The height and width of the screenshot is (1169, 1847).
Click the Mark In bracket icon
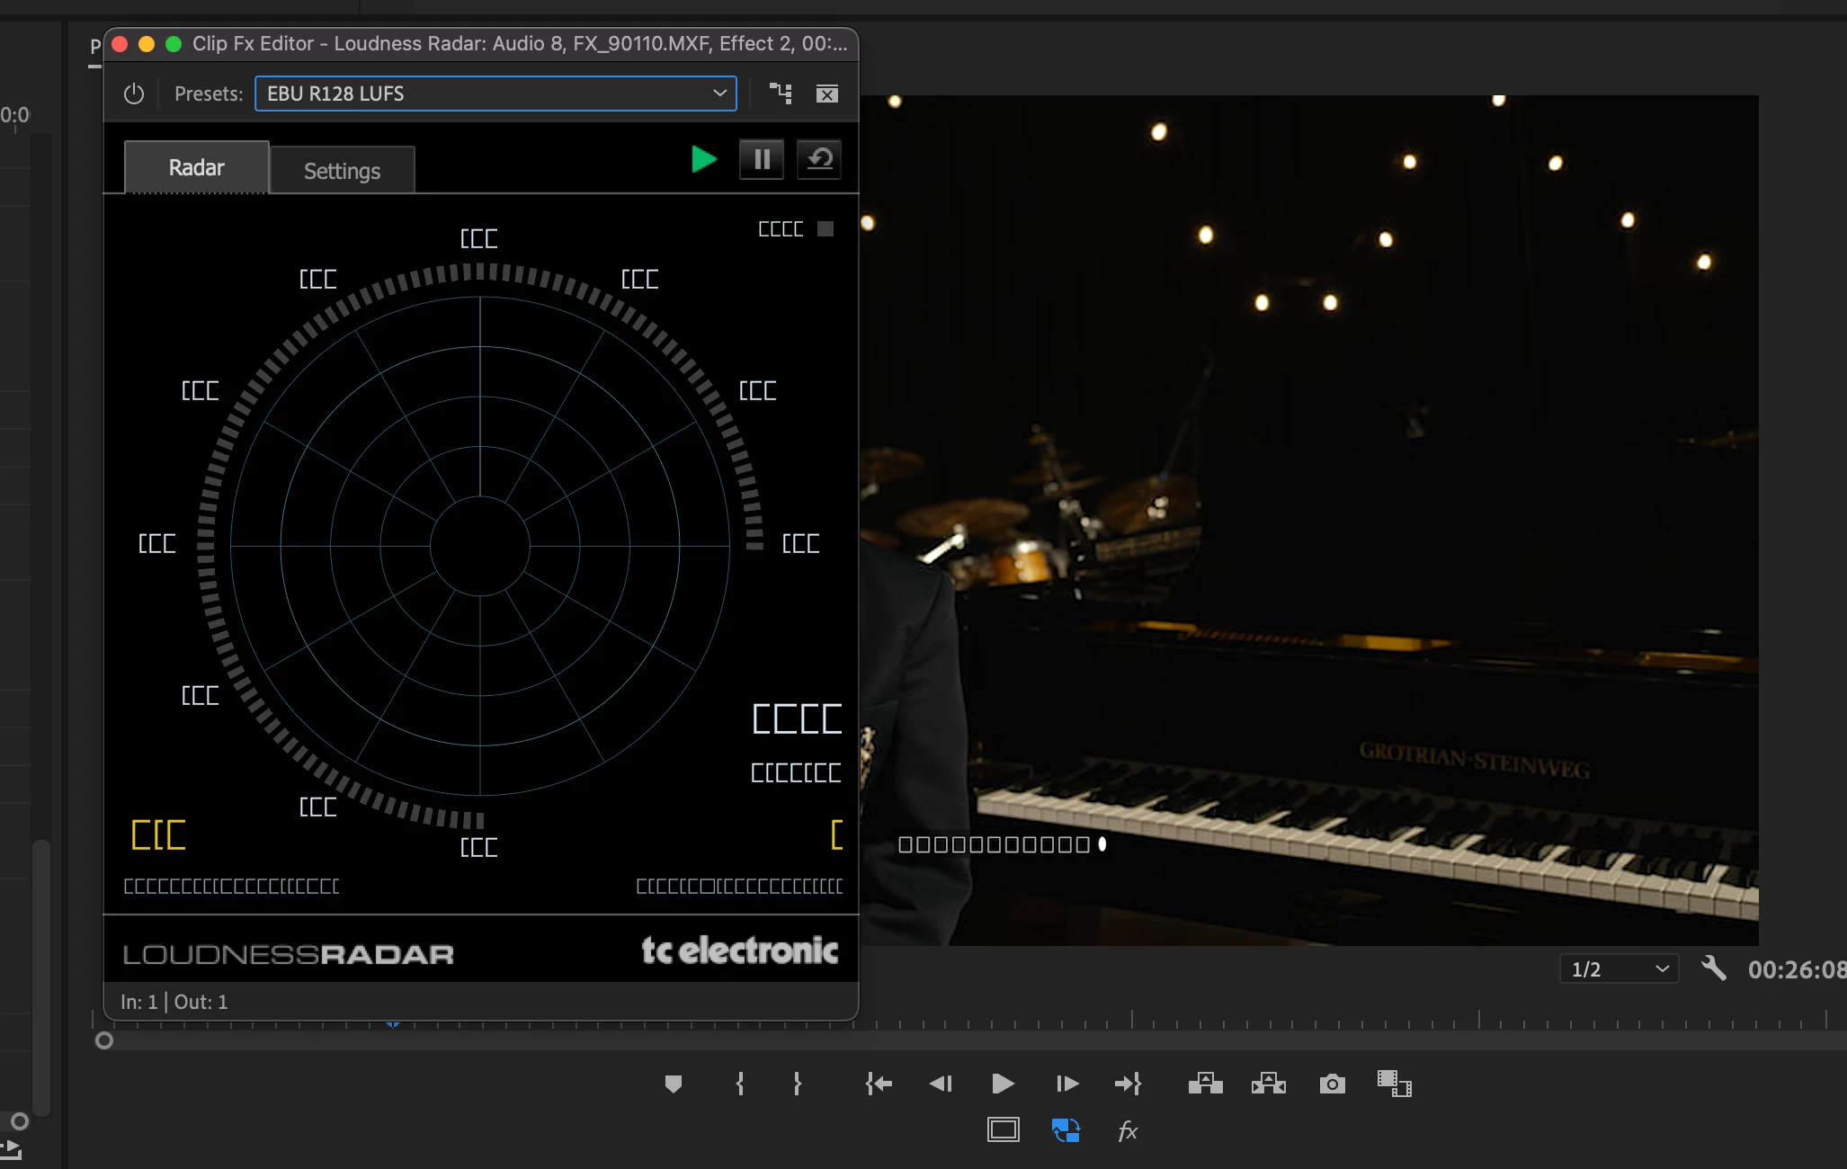(x=739, y=1084)
